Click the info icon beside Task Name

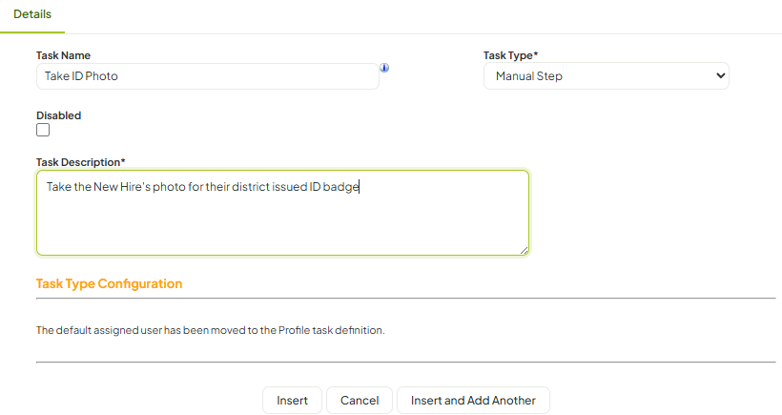point(384,68)
